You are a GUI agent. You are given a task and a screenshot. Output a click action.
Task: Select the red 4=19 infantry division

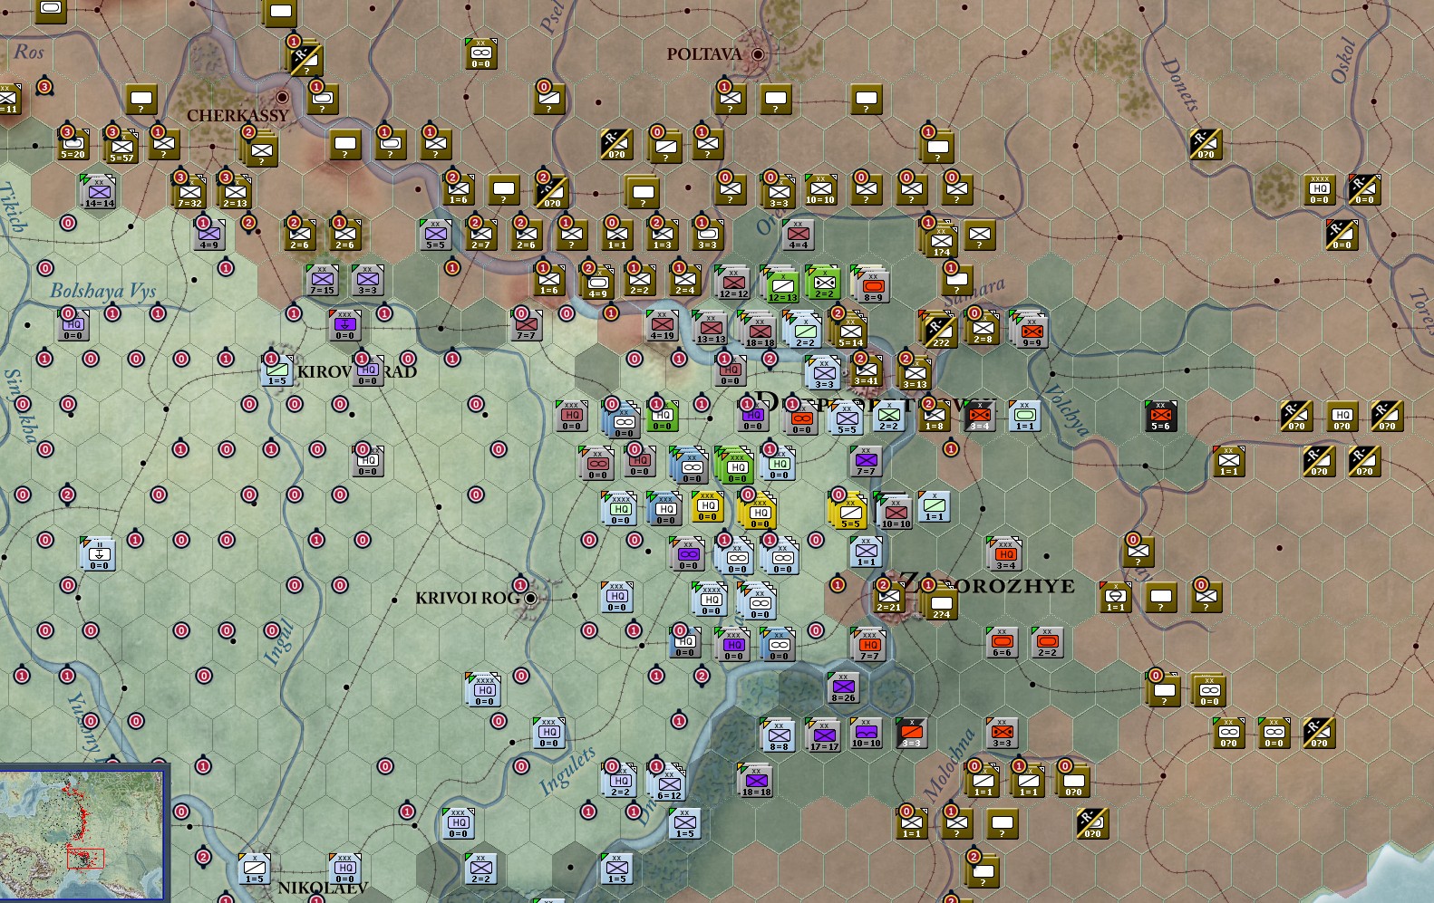tap(662, 325)
